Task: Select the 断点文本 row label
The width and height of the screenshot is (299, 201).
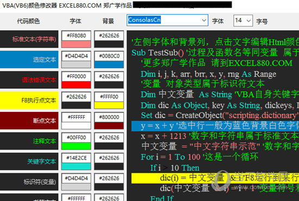Action: (x=29, y=121)
